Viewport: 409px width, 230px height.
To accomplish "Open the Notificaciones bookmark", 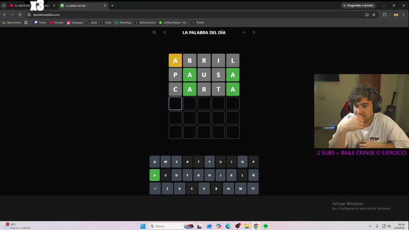I will (x=145, y=23).
